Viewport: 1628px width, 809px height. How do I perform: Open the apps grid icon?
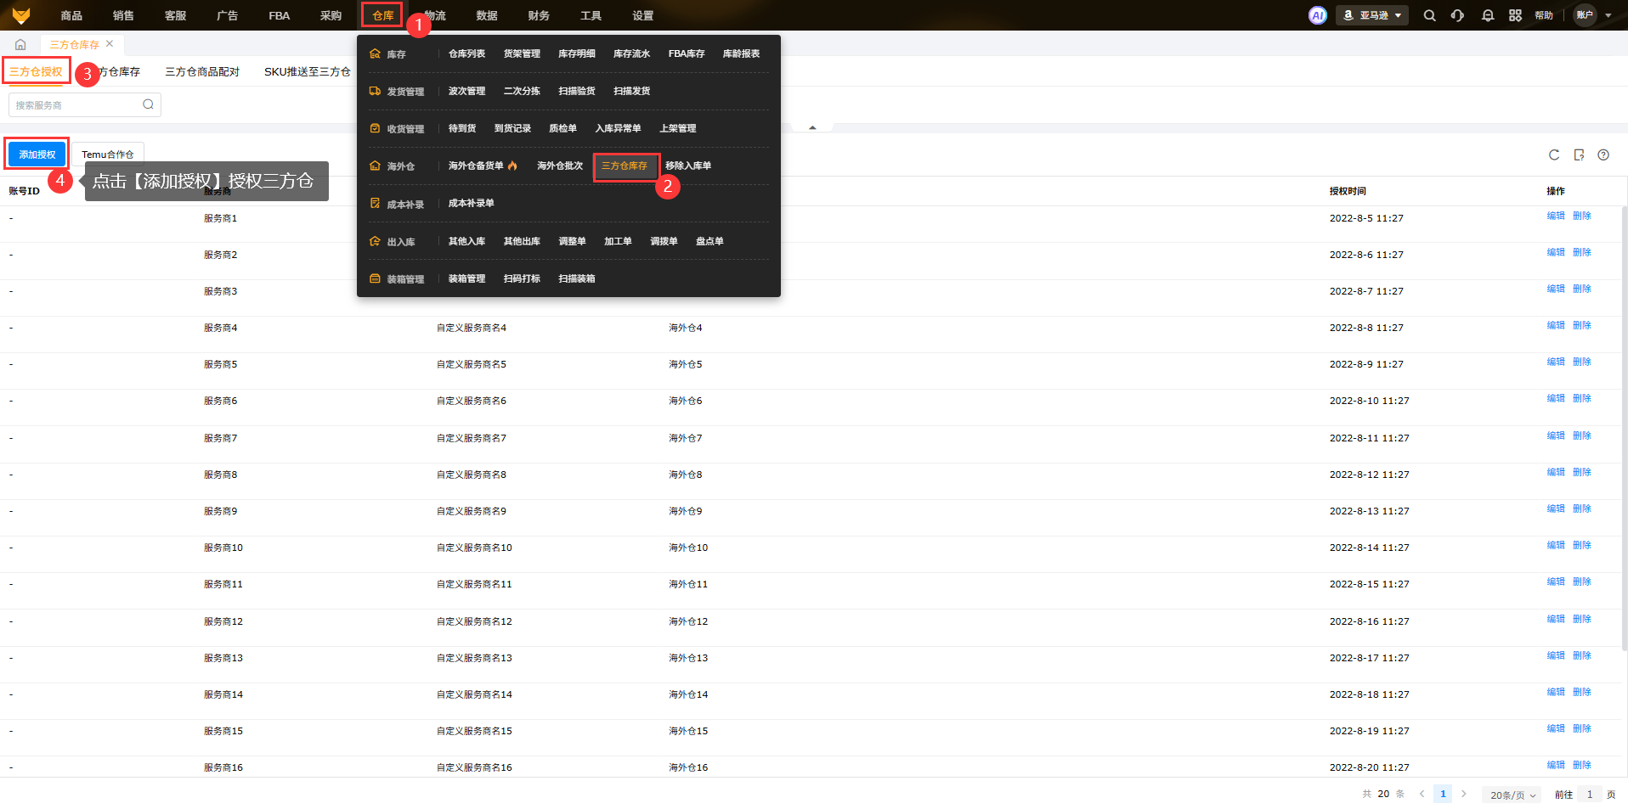(1515, 15)
